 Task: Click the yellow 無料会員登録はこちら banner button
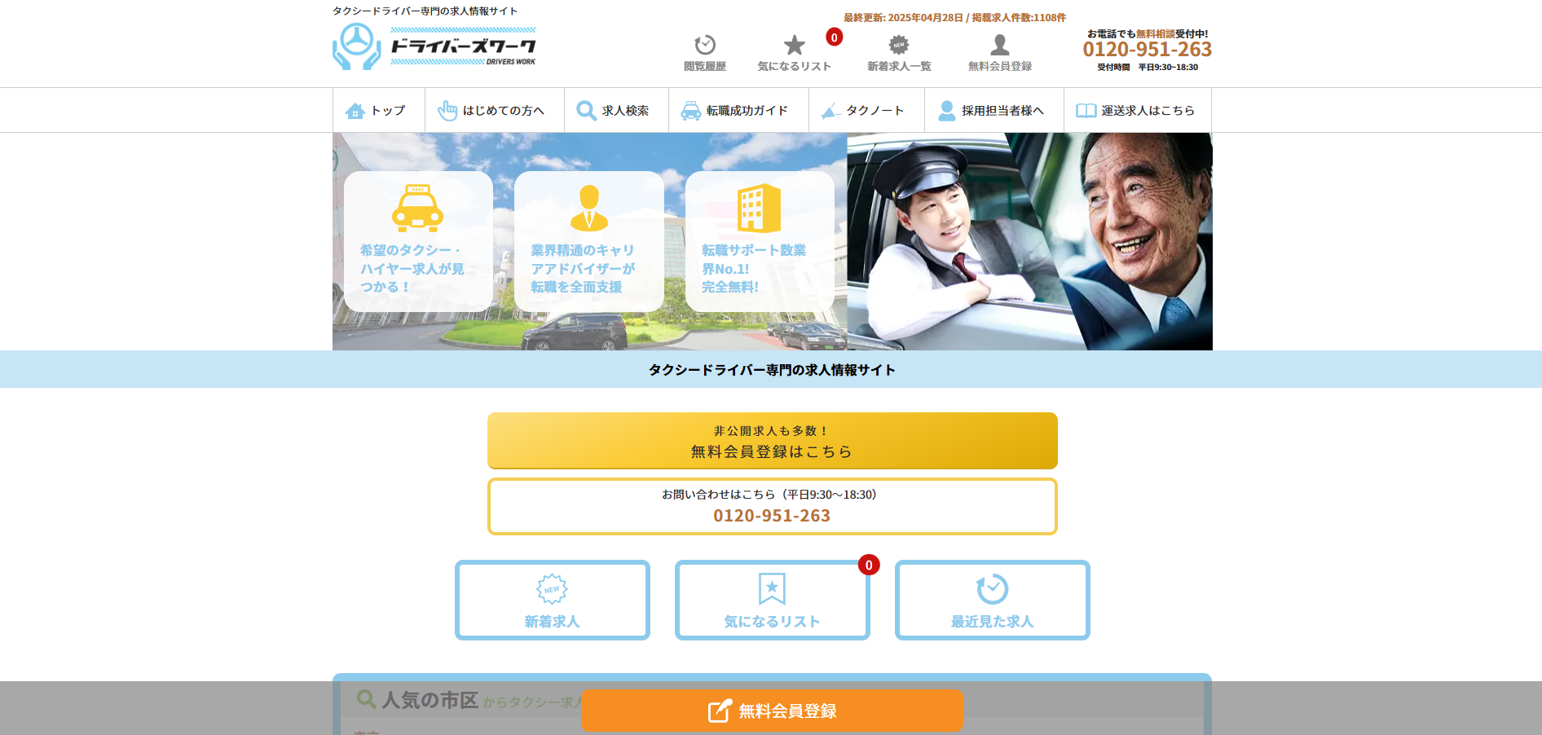pyautogui.click(x=772, y=441)
